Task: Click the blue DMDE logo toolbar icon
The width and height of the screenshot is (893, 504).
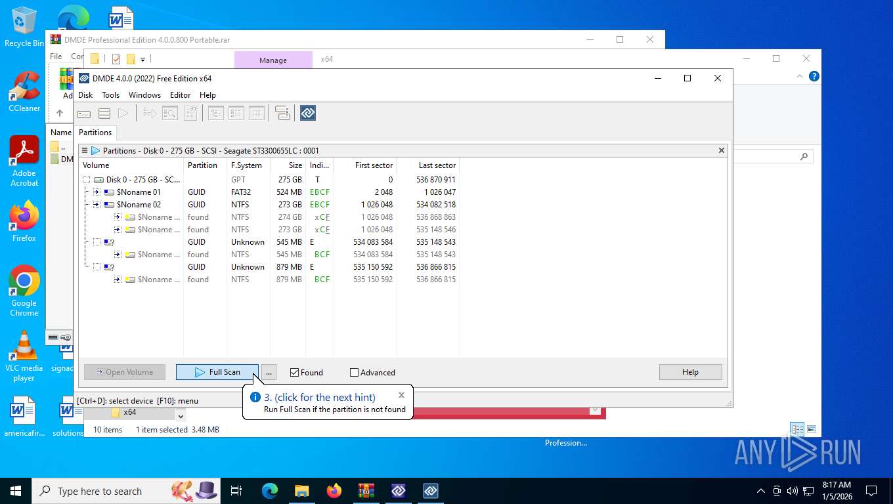Action: tap(308, 114)
